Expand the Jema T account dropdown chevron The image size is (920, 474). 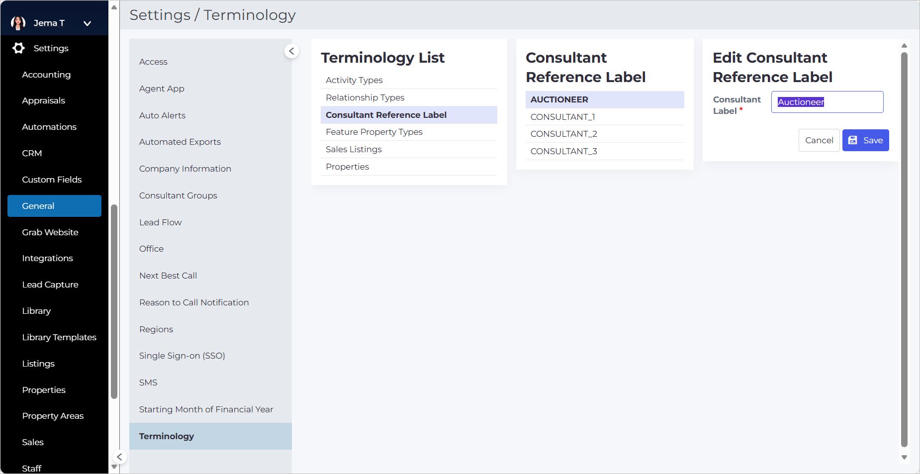(87, 23)
